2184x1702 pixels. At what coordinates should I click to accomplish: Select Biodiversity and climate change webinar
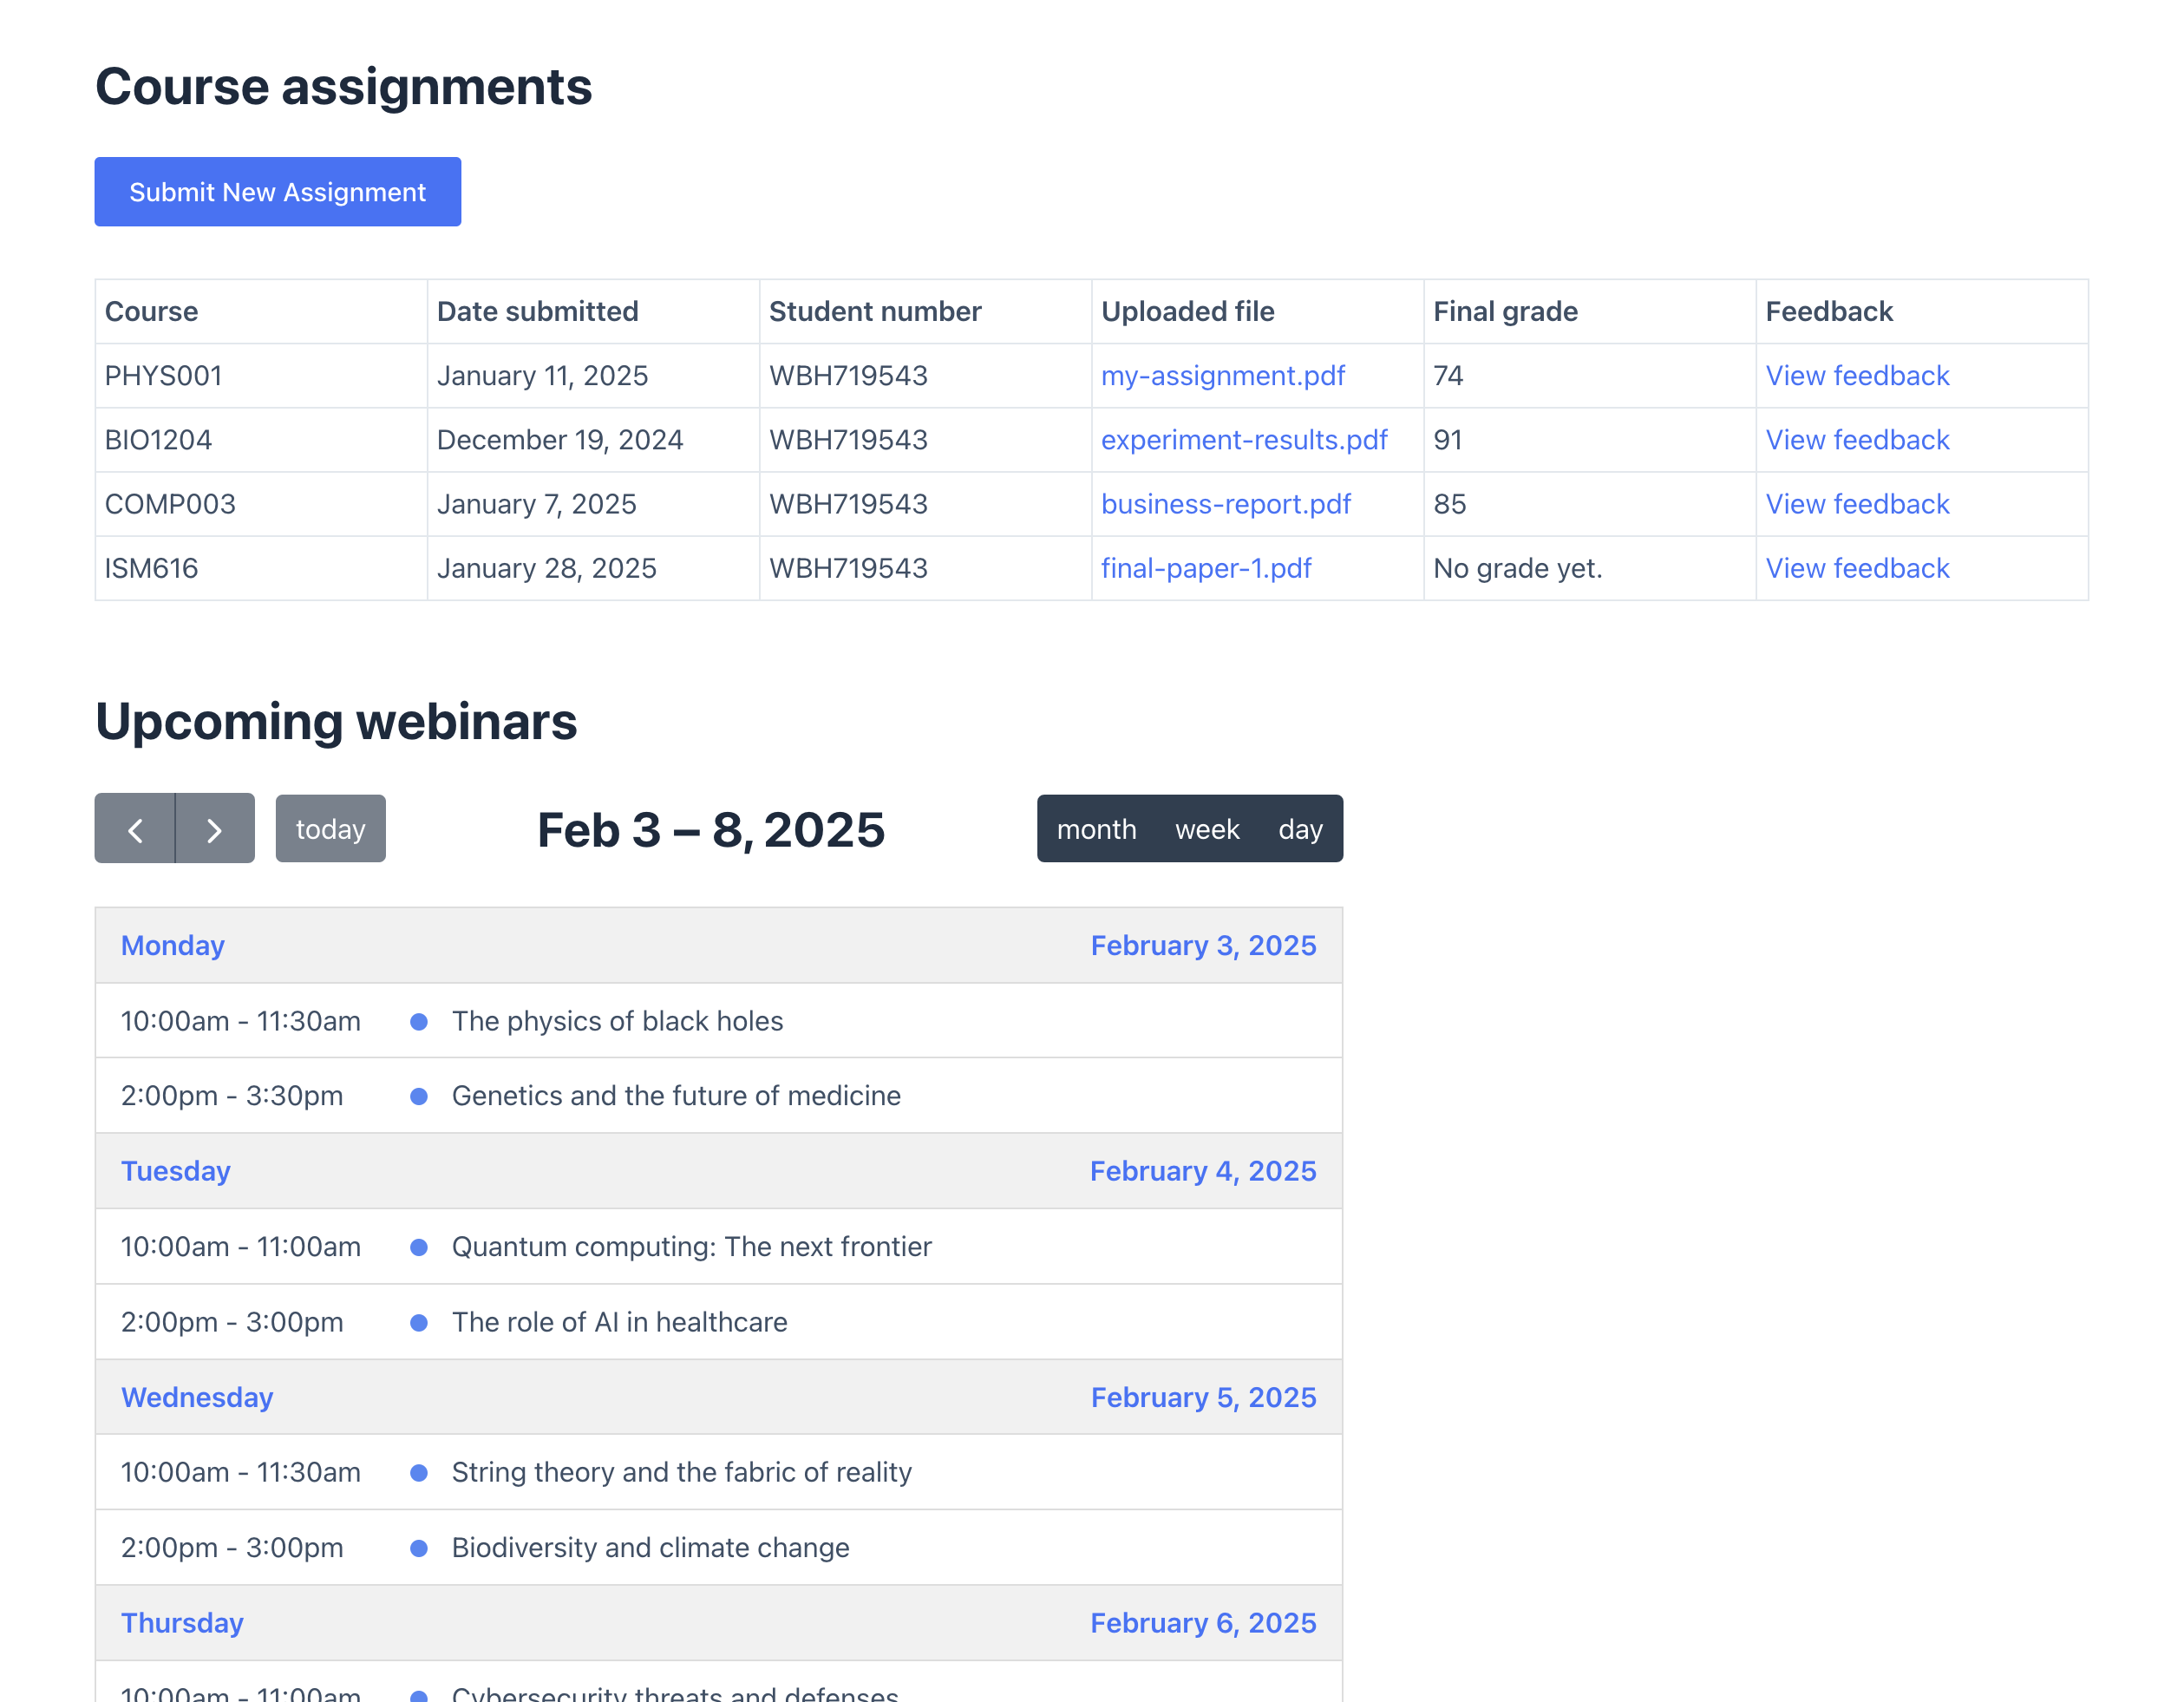tap(719, 1548)
